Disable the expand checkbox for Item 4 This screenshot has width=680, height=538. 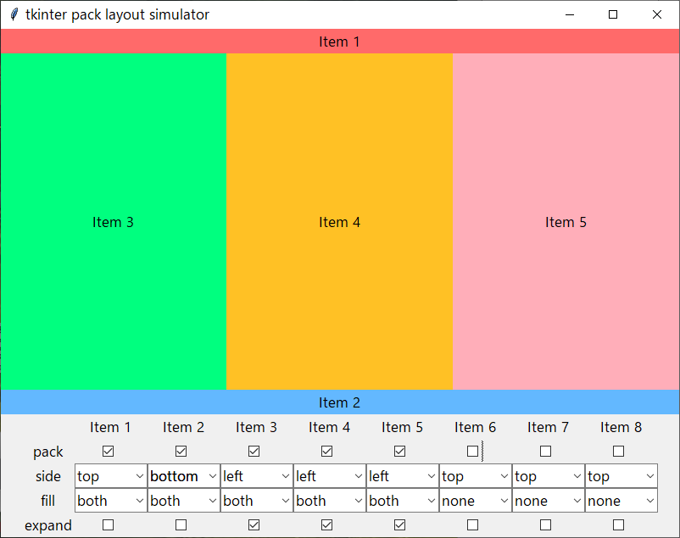[x=326, y=525]
